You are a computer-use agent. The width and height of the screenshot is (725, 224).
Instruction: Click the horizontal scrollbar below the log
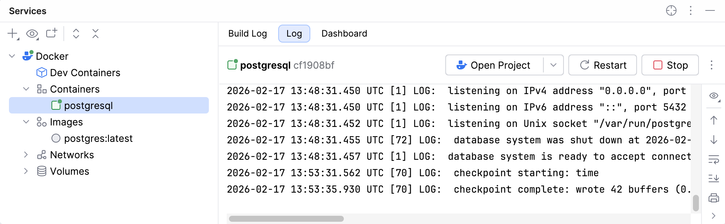click(287, 218)
